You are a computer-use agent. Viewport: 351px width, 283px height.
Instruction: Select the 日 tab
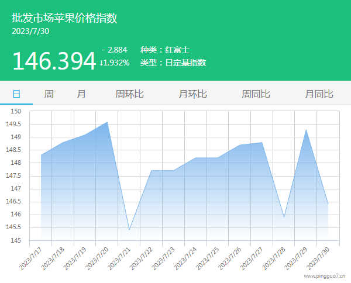(16, 94)
